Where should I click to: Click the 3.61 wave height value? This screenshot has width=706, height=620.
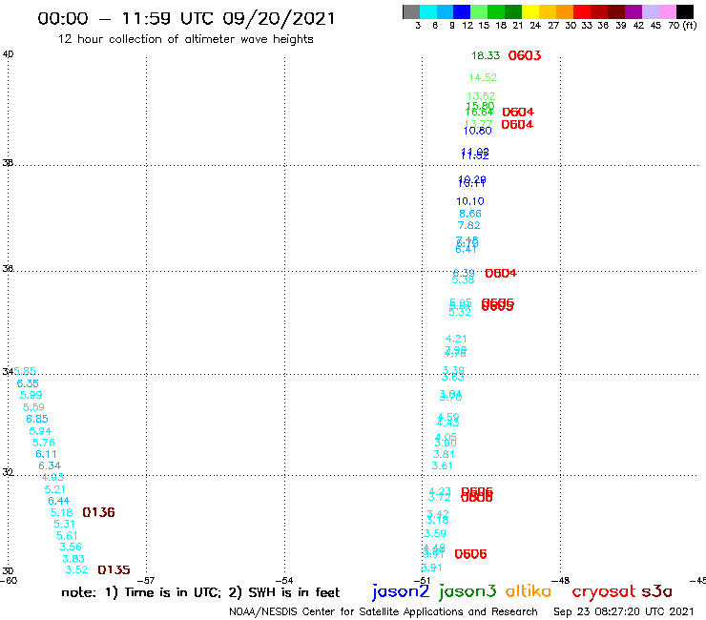442,465
